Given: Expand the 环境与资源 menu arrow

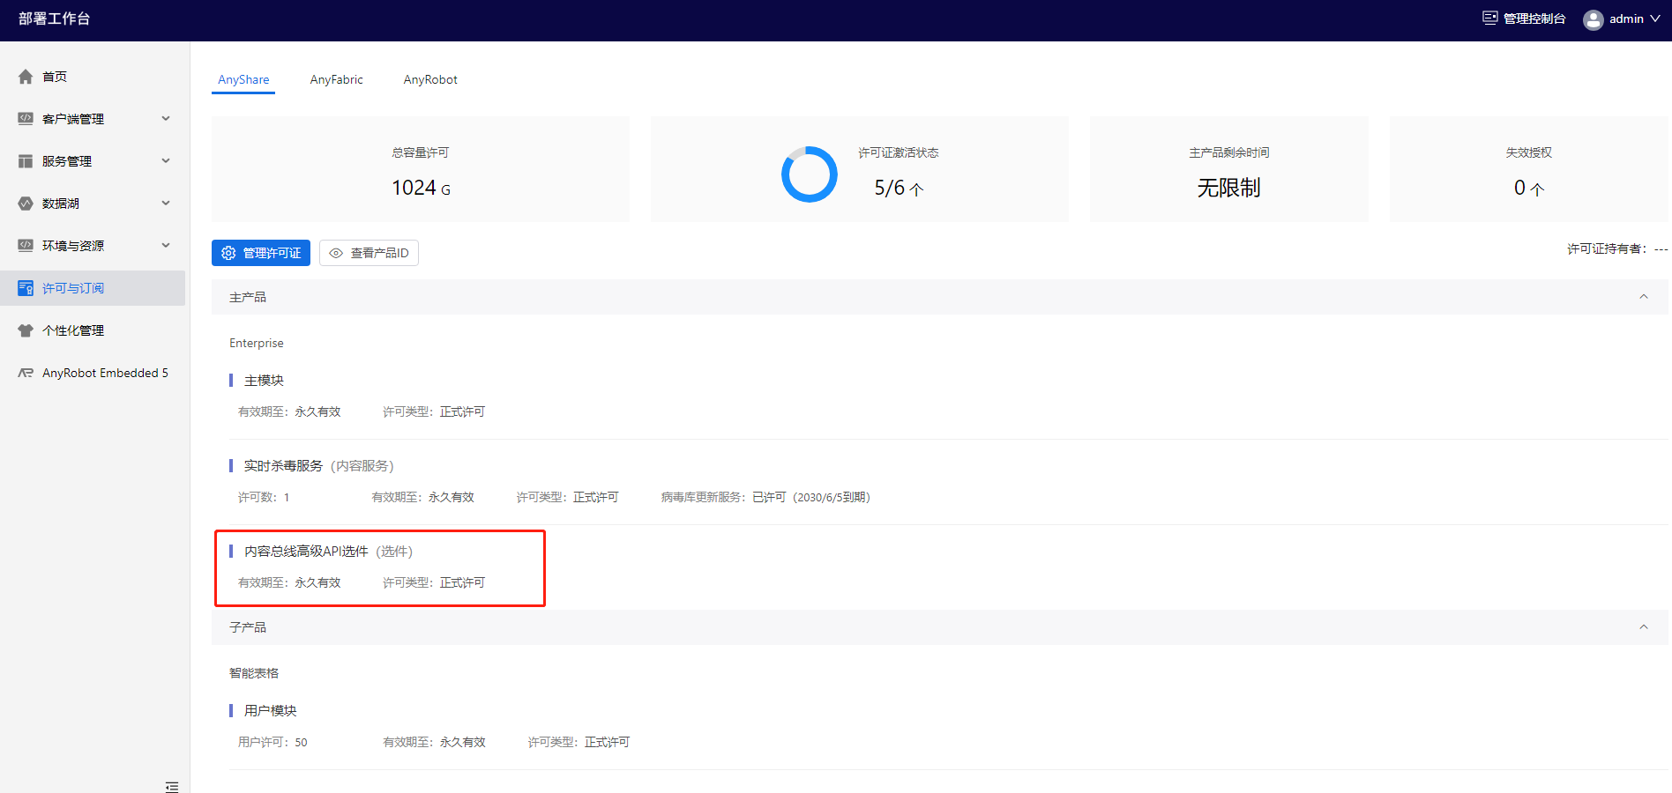Looking at the screenshot, I should 166,246.
